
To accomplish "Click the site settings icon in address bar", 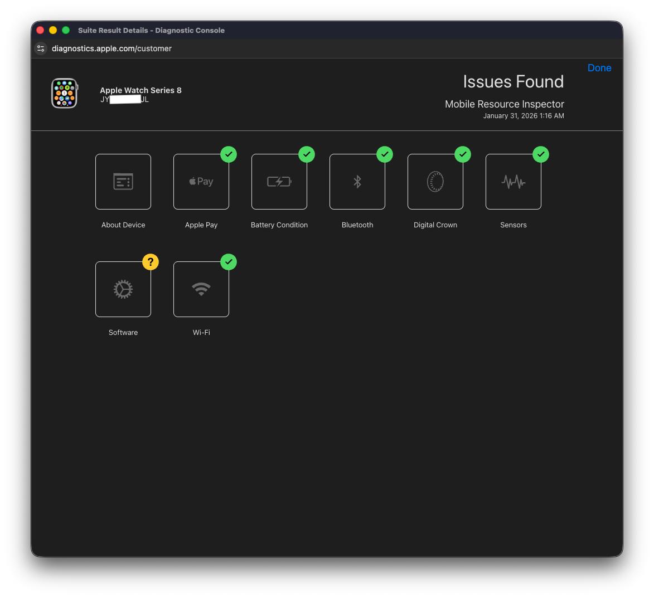I will (x=41, y=48).
